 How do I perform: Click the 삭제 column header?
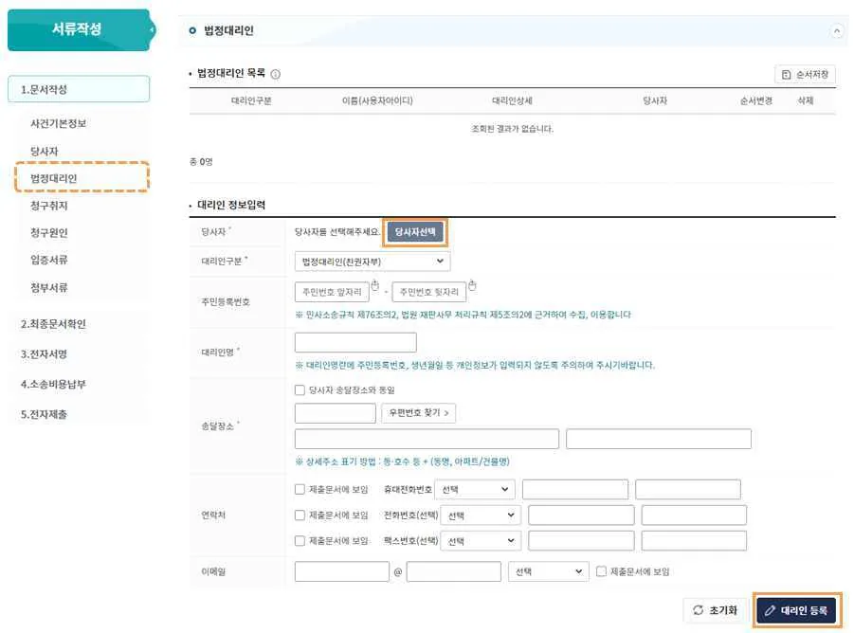tap(806, 100)
